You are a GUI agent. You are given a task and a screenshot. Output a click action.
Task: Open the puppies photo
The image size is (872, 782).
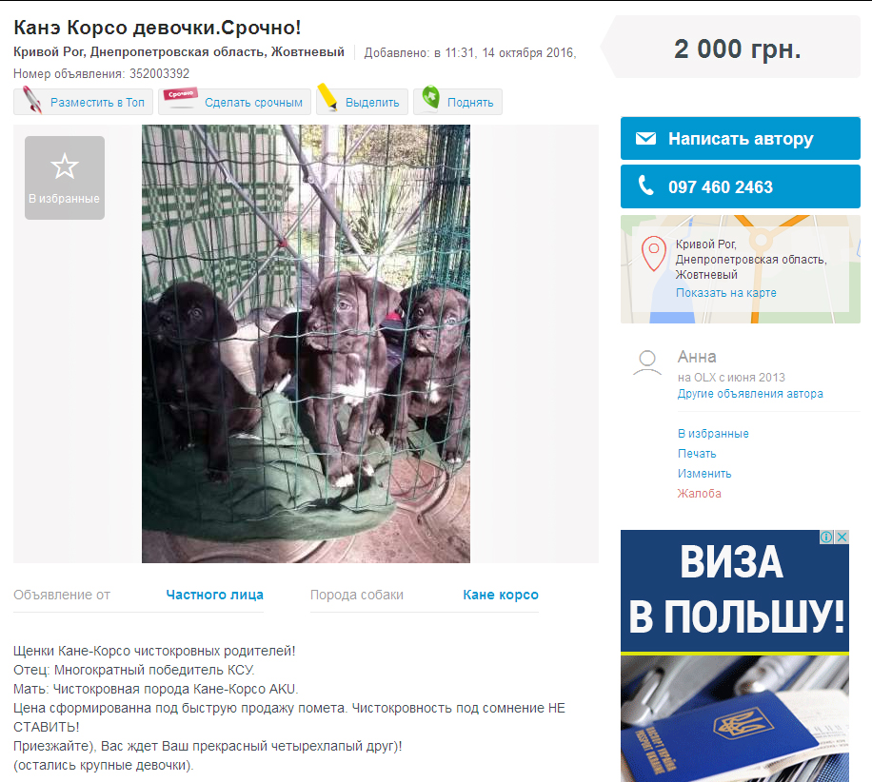pos(306,343)
